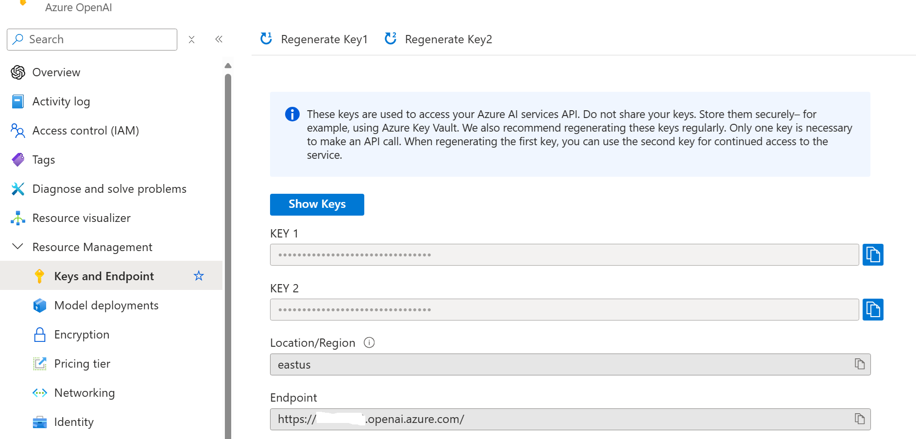
Task: Click the Azure OpenAI title text
Action: click(x=79, y=7)
